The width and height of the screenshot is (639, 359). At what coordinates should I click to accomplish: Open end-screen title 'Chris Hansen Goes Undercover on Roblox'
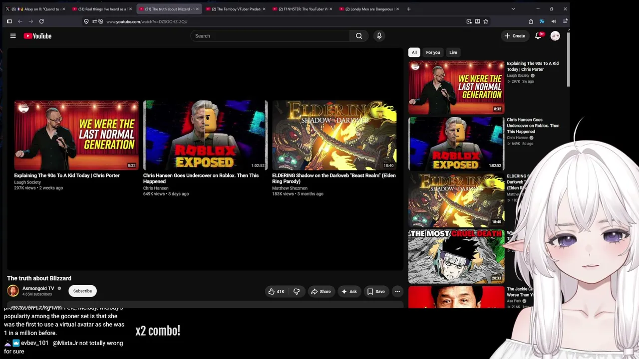tap(201, 179)
